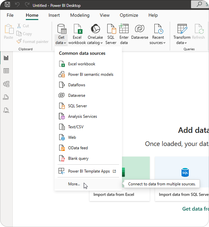Image resolution: width=209 pixels, height=227 pixels.
Task: Expand the Transform data dropdown
Action: tap(182, 34)
